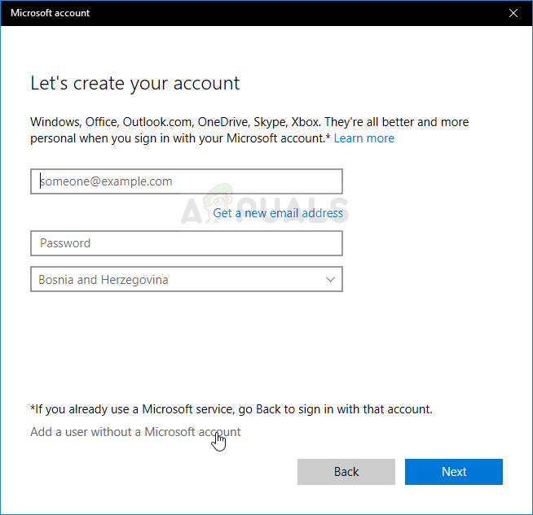Click the Let's create your account heading
The width and height of the screenshot is (533, 515).
click(x=135, y=83)
